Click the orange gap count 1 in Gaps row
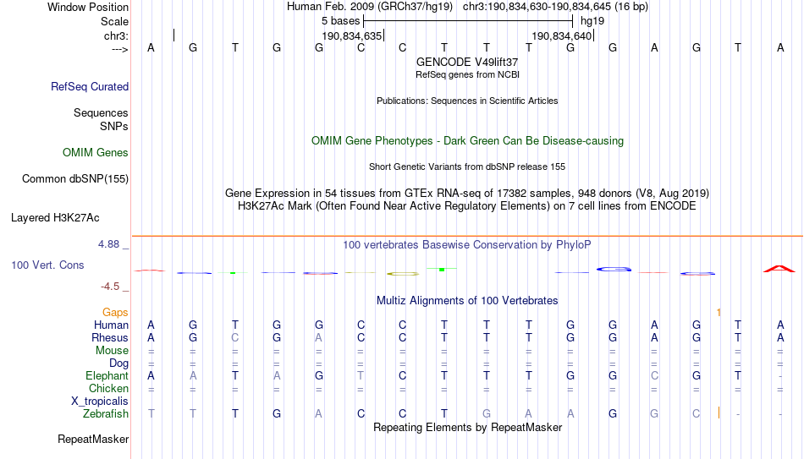 pos(719,313)
